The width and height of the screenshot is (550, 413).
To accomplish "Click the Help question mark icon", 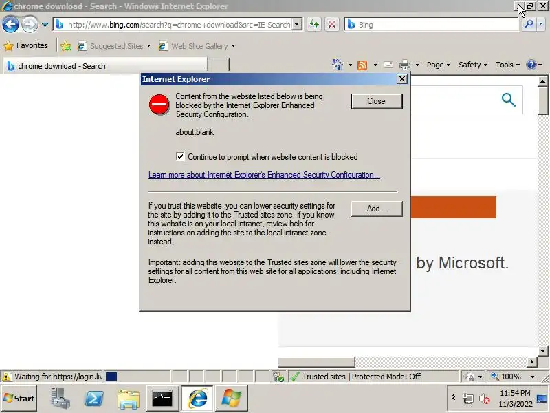I will pos(531,65).
